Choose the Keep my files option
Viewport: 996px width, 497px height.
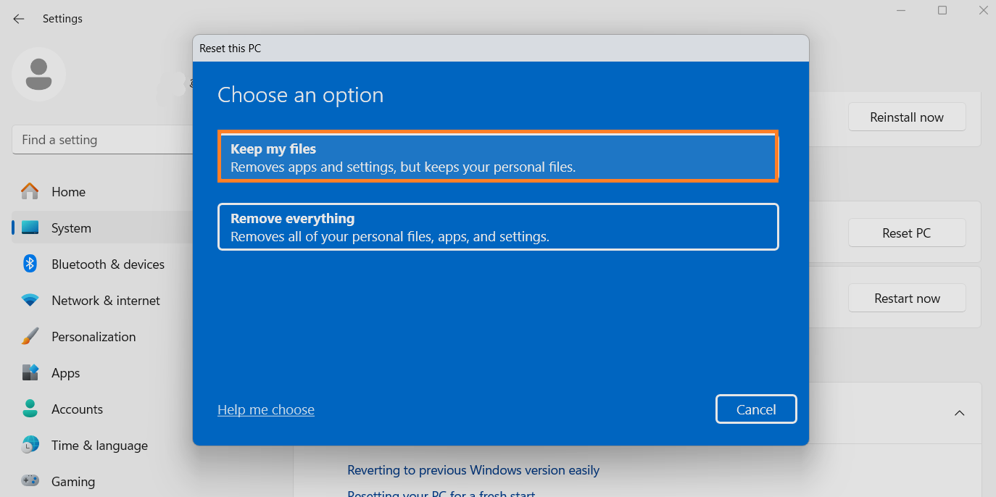(498, 157)
